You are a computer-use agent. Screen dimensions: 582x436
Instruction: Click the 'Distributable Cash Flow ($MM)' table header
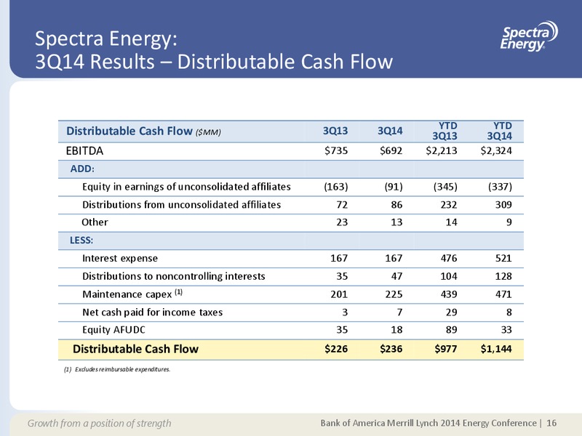coord(143,132)
